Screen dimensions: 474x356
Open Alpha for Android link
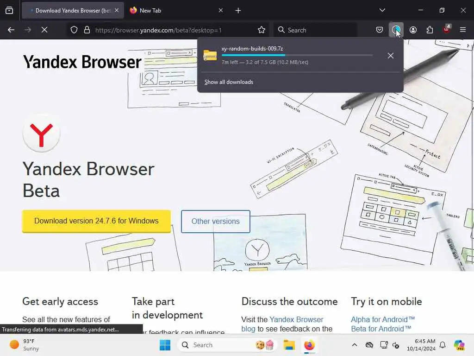[383, 320]
